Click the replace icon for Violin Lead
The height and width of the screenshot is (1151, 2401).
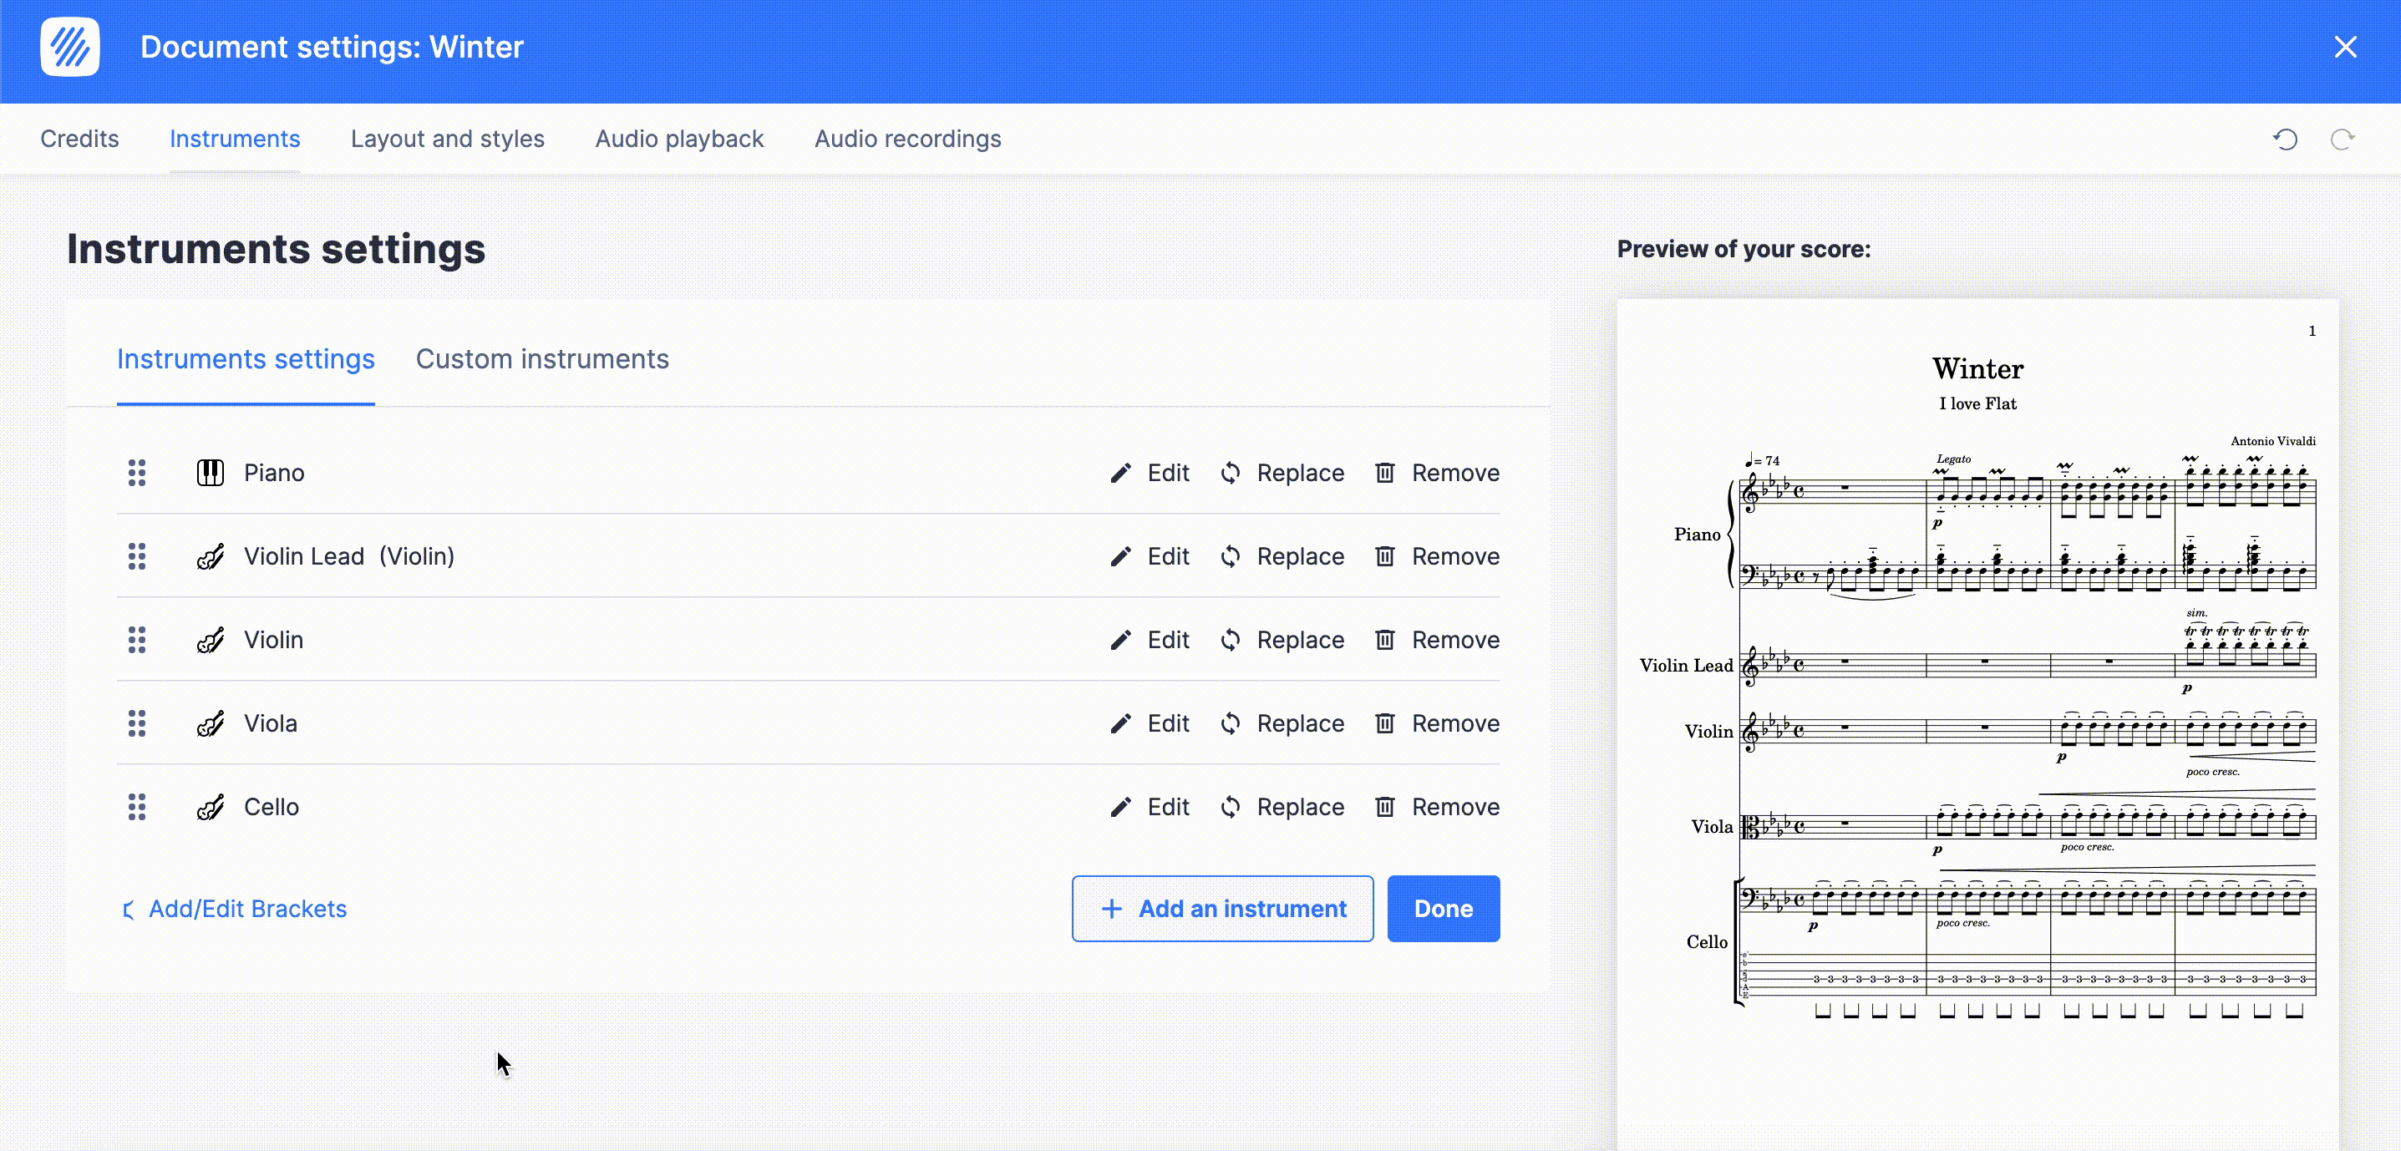(x=1231, y=556)
